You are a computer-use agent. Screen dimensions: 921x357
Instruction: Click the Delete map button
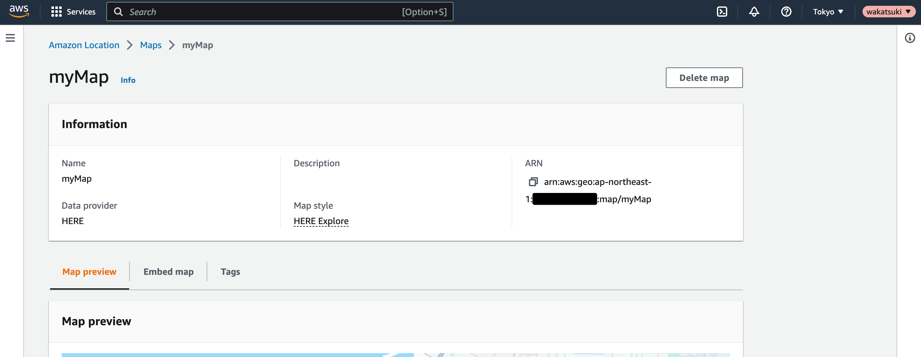704,78
